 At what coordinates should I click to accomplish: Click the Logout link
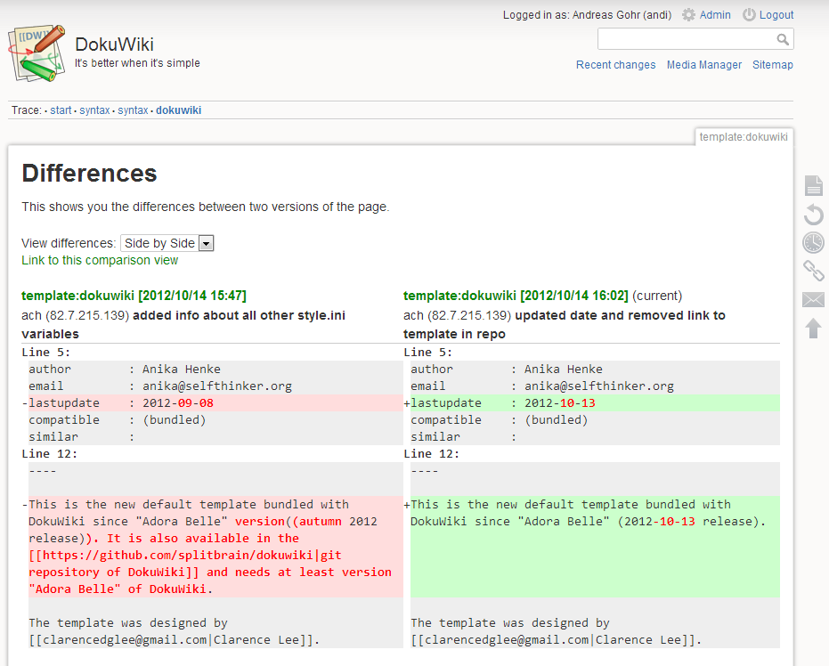[776, 15]
